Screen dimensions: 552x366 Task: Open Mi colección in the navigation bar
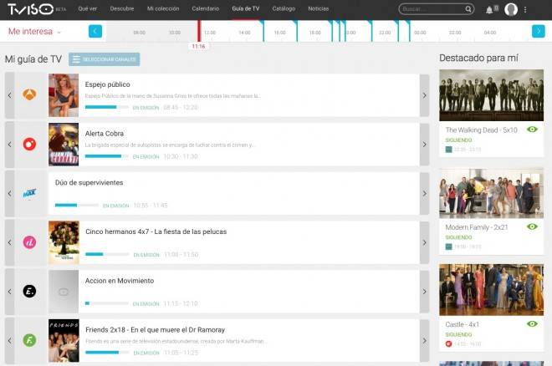[163, 9]
